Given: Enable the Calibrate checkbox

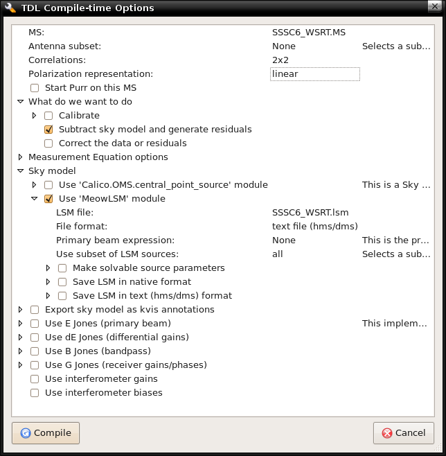Looking at the screenshot, I should click(48, 116).
